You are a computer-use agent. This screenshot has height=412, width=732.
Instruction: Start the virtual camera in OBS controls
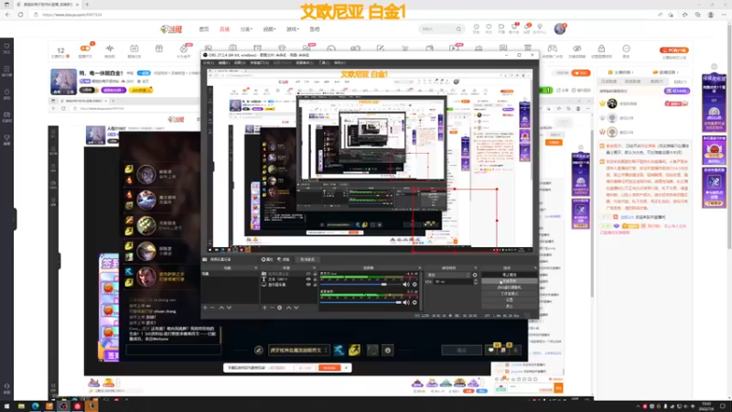509,287
